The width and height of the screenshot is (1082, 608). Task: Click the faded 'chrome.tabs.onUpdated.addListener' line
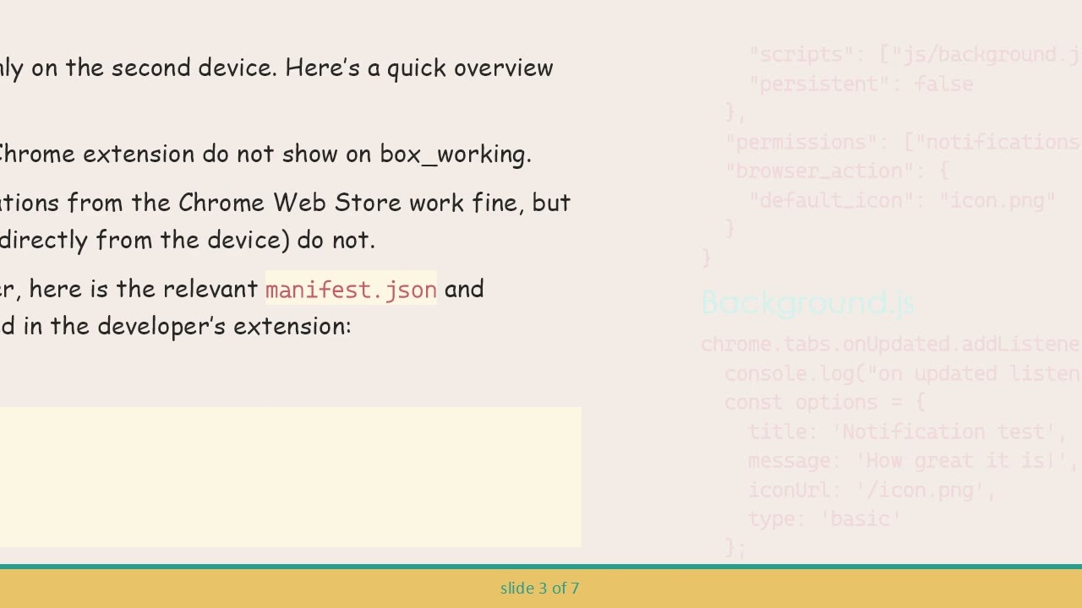click(x=891, y=345)
